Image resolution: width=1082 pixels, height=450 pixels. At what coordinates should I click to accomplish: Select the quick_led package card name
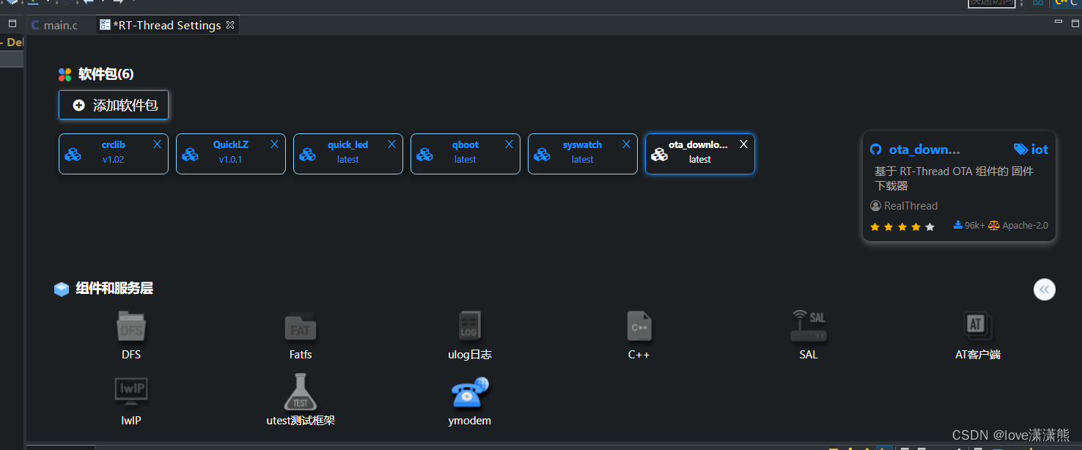pos(348,144)
